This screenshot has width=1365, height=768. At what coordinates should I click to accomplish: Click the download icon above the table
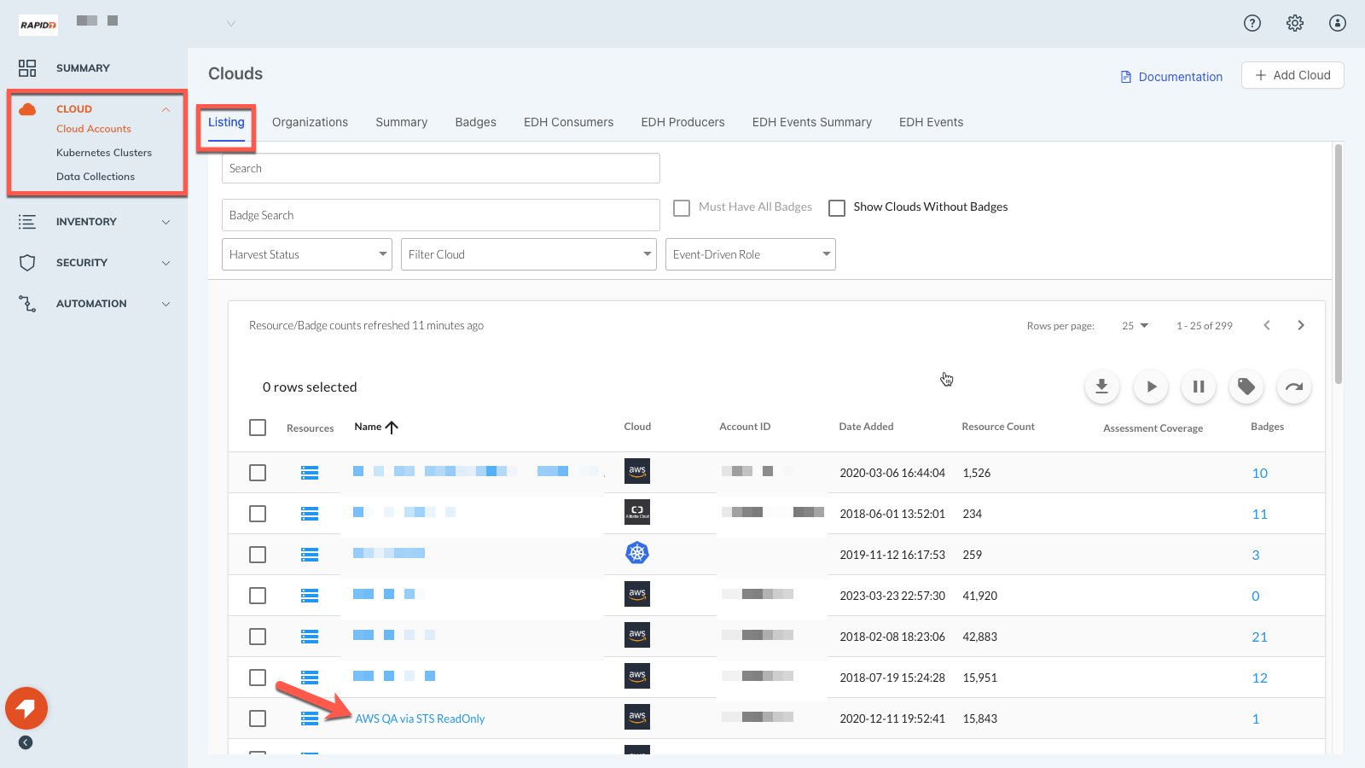pyautogui.click(x=1101, y=387)
